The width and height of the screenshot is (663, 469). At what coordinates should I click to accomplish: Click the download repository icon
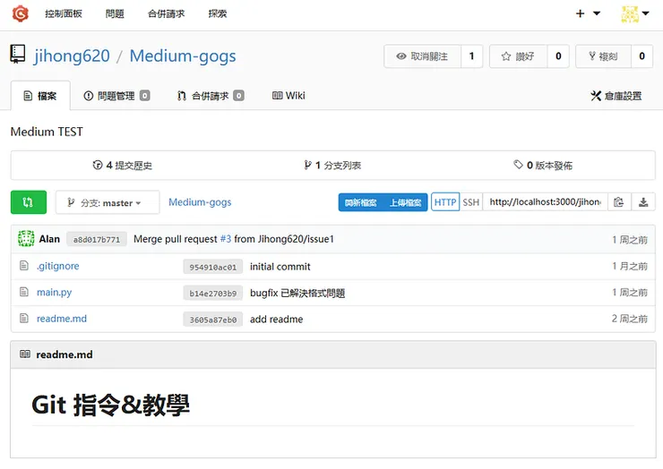643,202
